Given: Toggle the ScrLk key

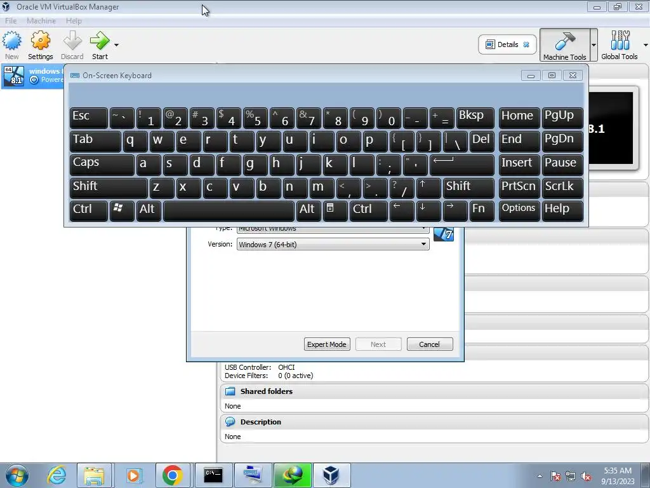Looking at the screenshot, I should (x=562, y=188).
